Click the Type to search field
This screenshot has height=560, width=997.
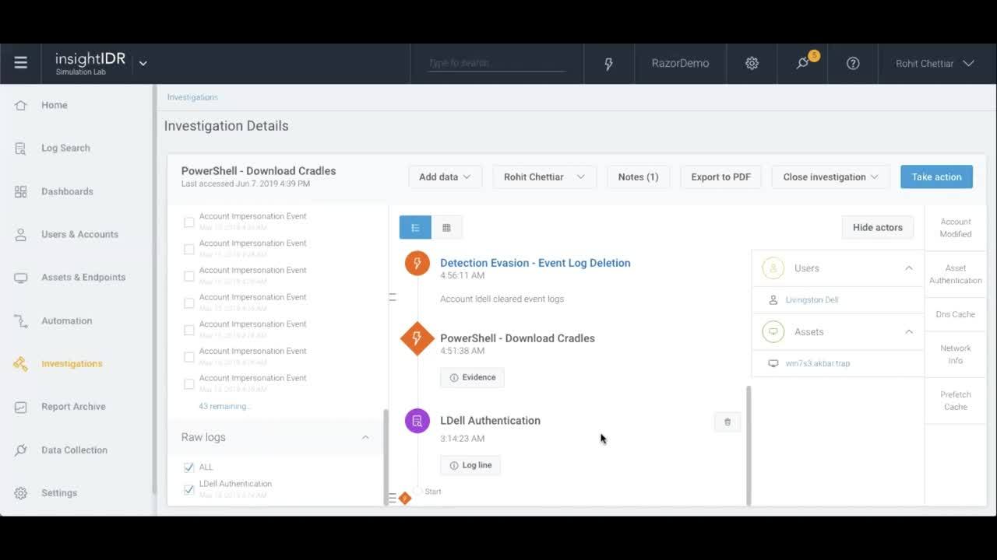(x=497, y=64)
